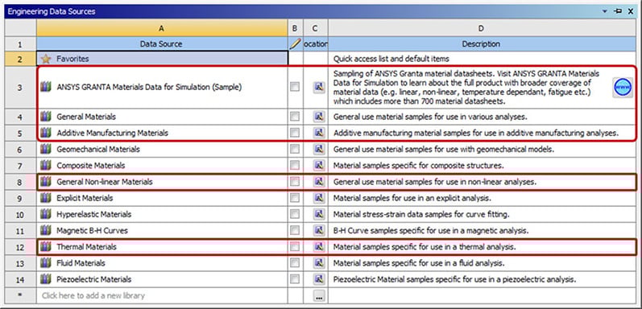Click the www globe icon in GRANTA description
The height and width of the screenshot is (309, 642).
pos(623,87)
